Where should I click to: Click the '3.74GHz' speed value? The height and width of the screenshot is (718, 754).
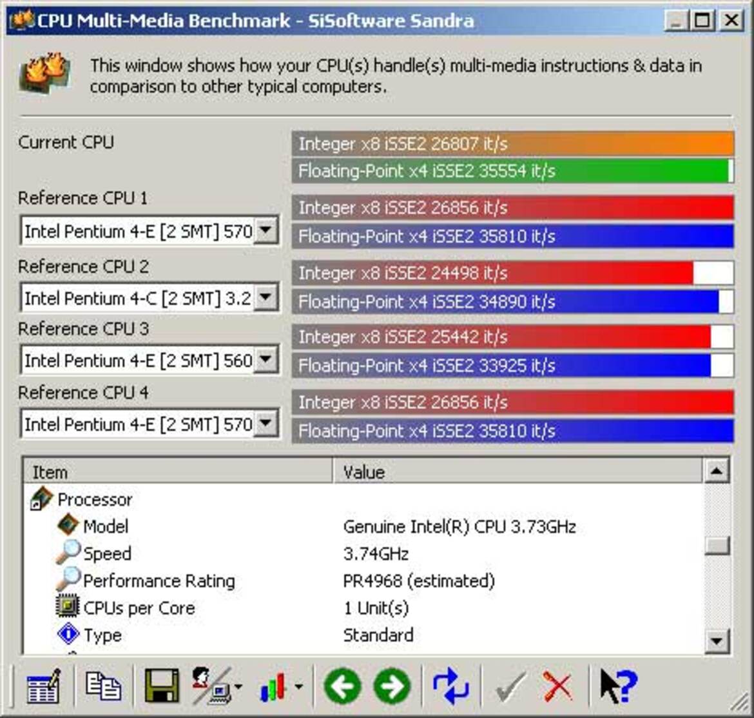point(376,554)
